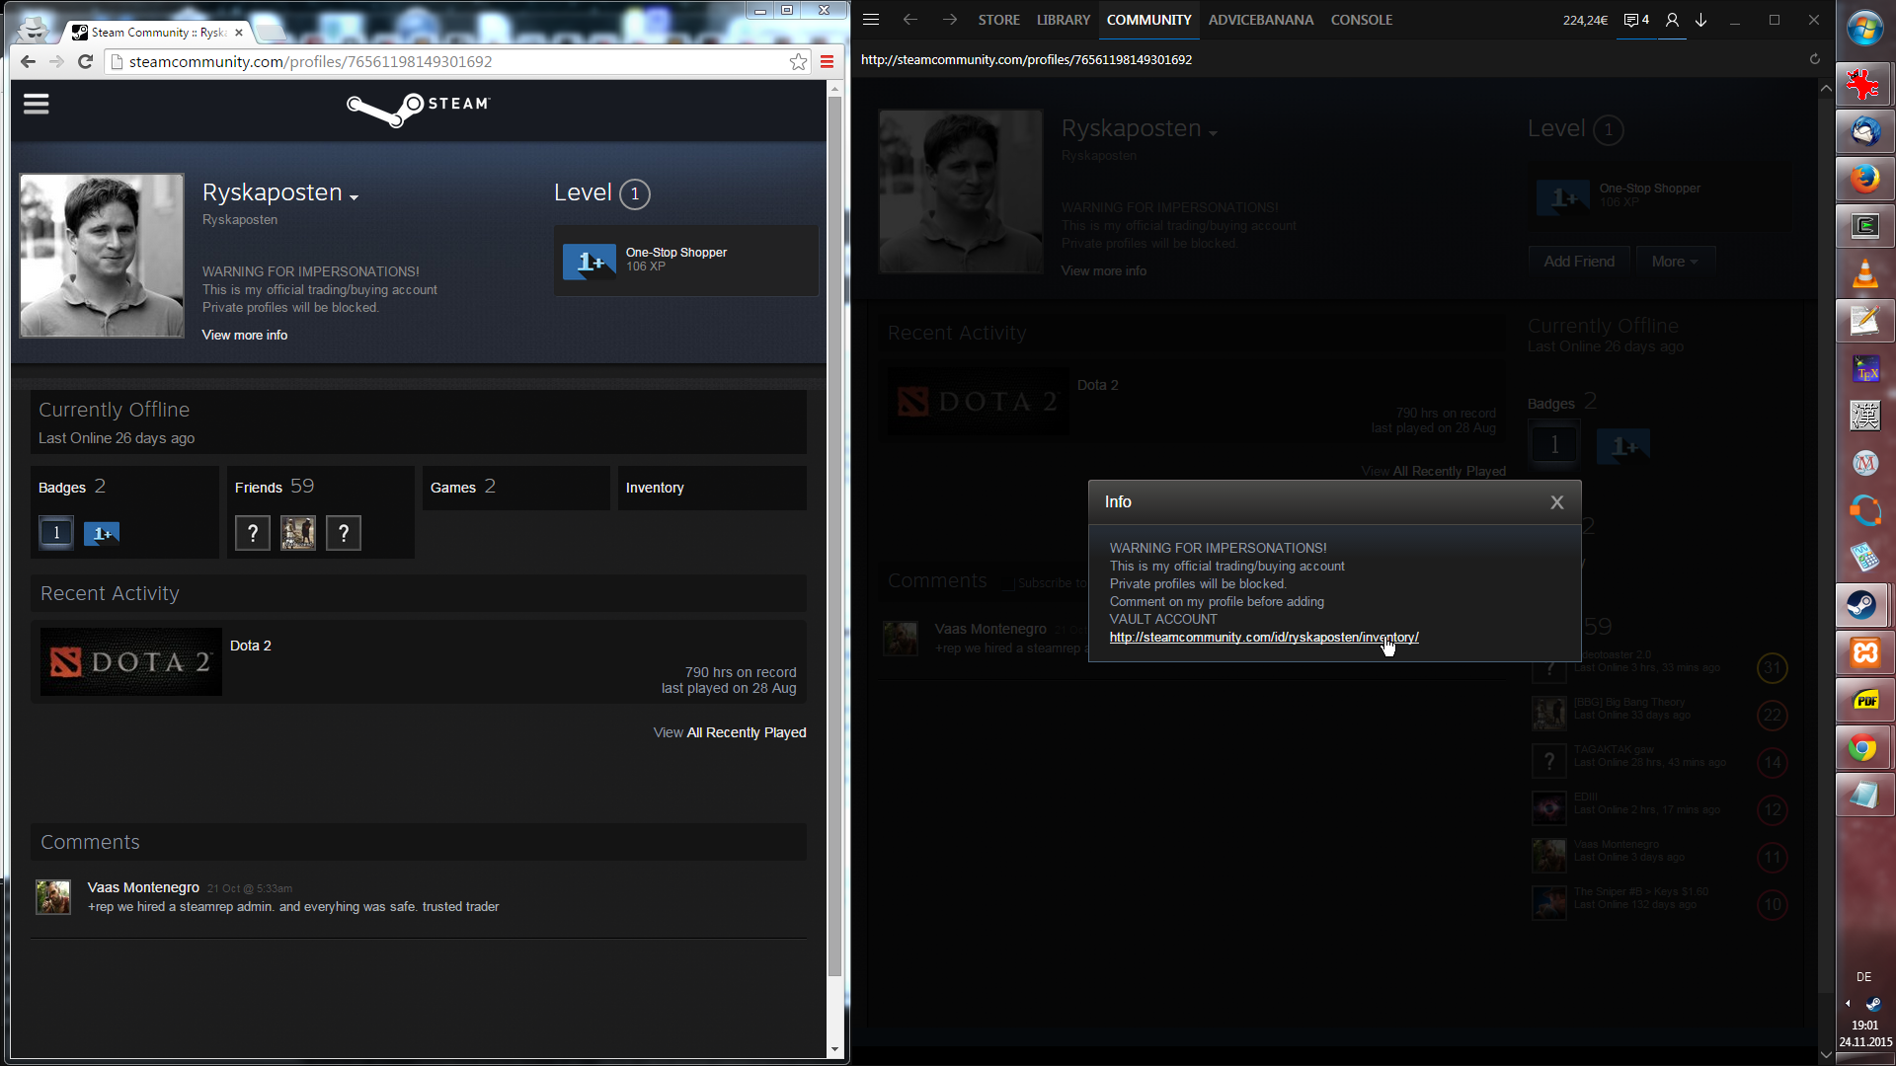Open the Steam client sidebar menu
1896x1066 pixels.
pyautogui.click(x=871, y=20)
